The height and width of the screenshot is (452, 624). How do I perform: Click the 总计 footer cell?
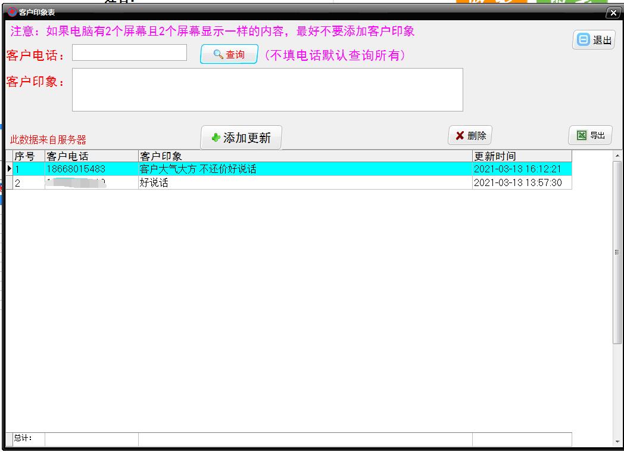(29, 439)
